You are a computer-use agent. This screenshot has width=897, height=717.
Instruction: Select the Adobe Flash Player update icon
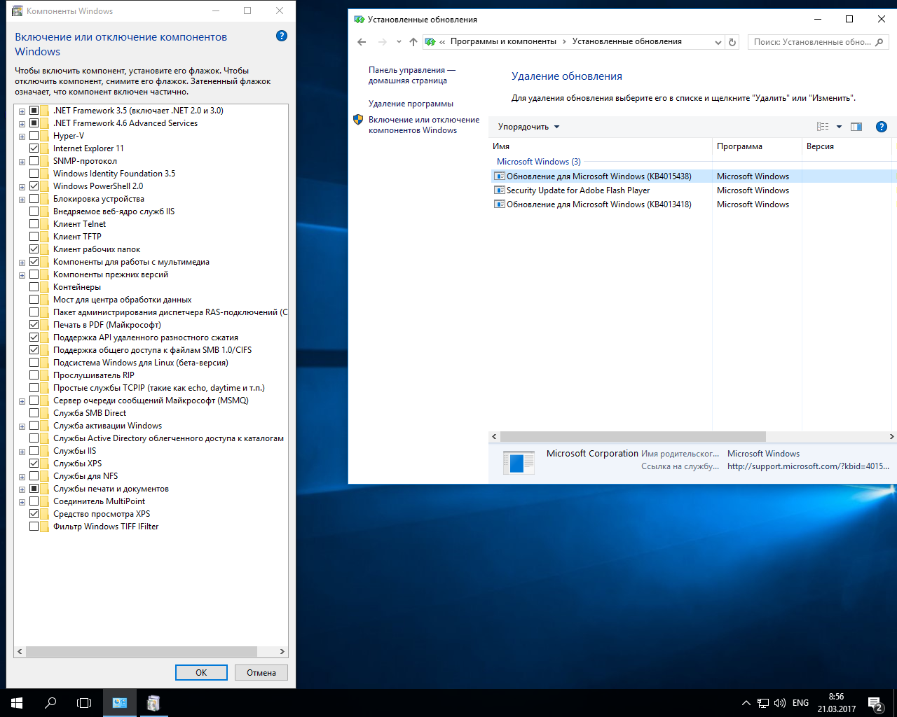point(500,190)
